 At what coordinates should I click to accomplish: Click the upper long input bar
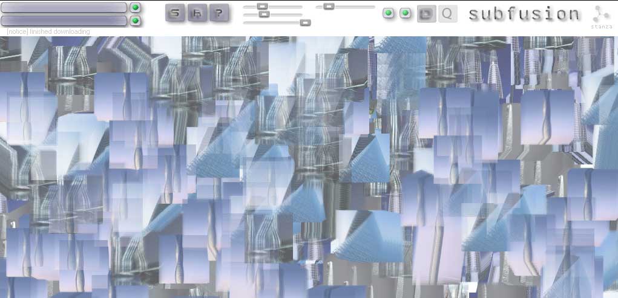(64, 7)
